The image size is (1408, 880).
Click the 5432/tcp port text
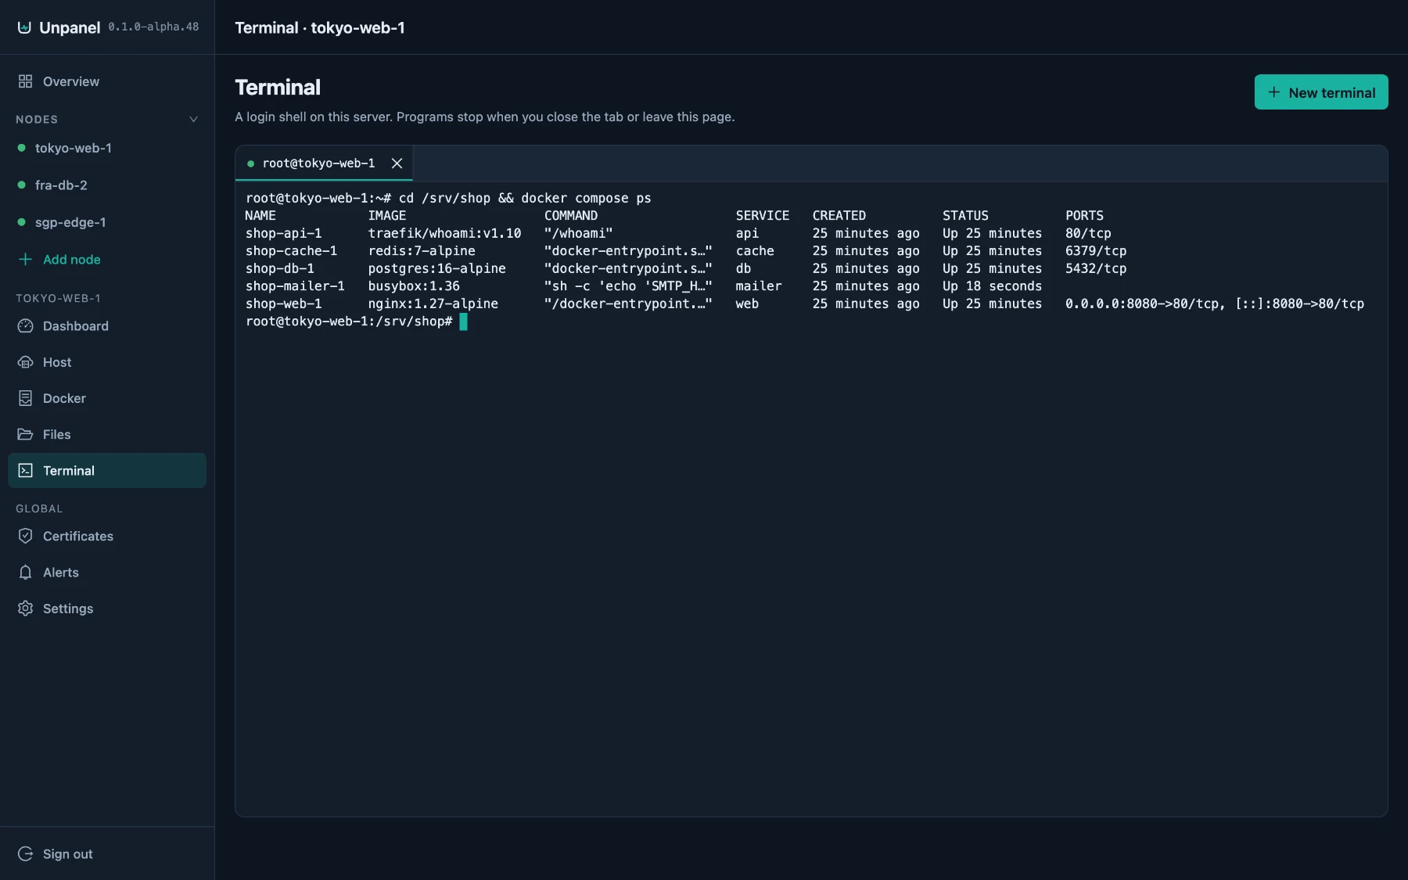1096,268
